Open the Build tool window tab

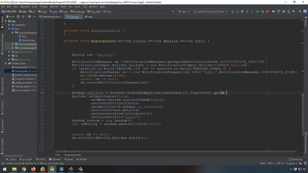[x=69, y=160]
